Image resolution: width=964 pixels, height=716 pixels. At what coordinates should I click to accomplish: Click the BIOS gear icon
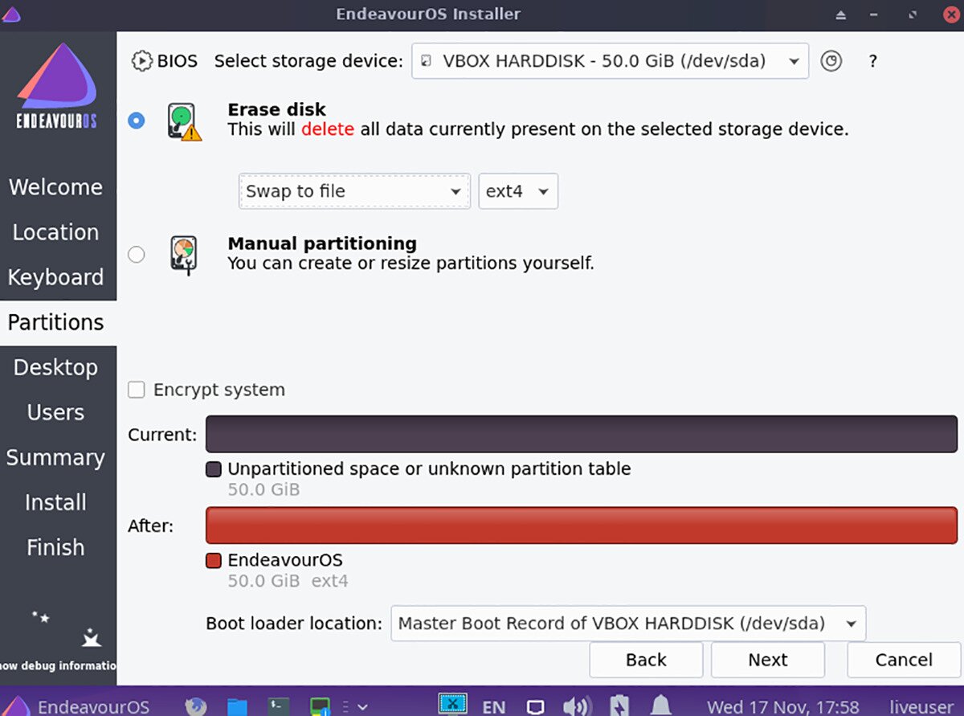tap(142, 61)
